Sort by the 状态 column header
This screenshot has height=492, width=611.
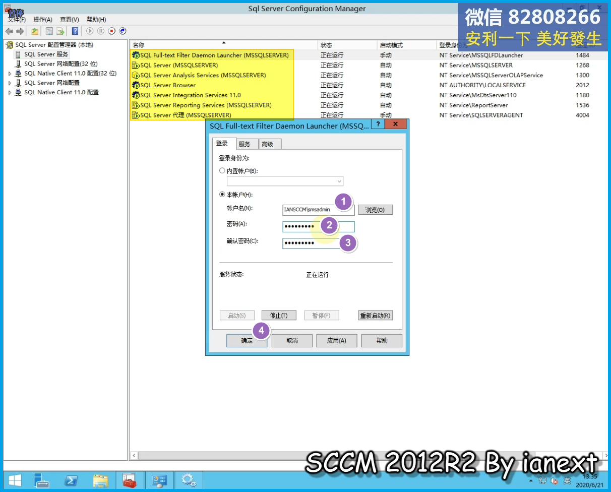[347, 45]
